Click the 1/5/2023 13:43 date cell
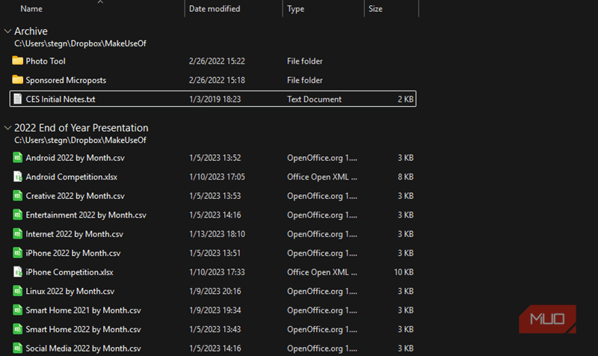The image size is (598, 356). (215, 329)
